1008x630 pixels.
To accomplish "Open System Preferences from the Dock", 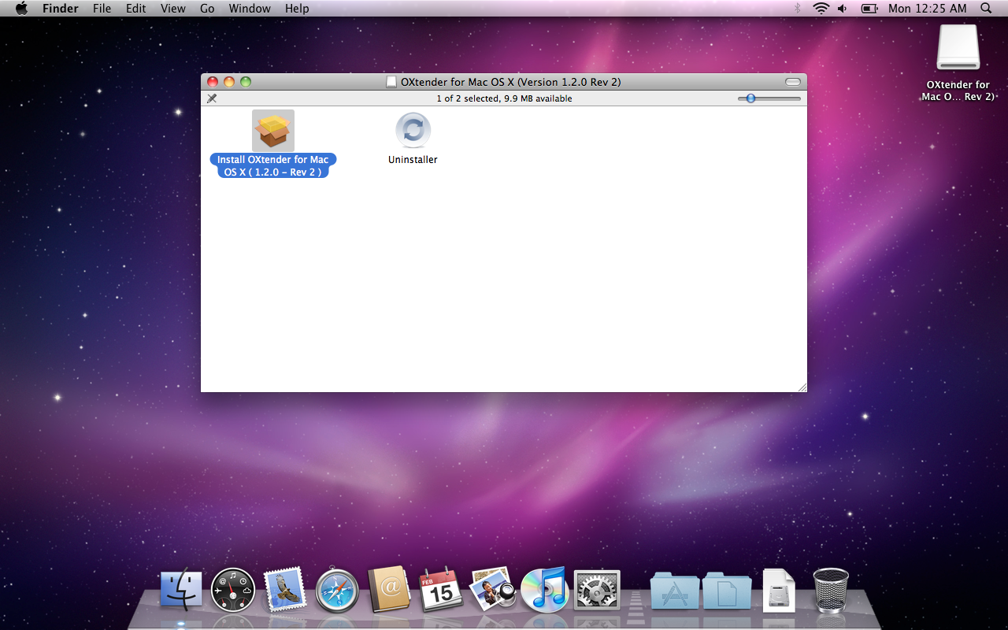I will [x=597, y=590].
